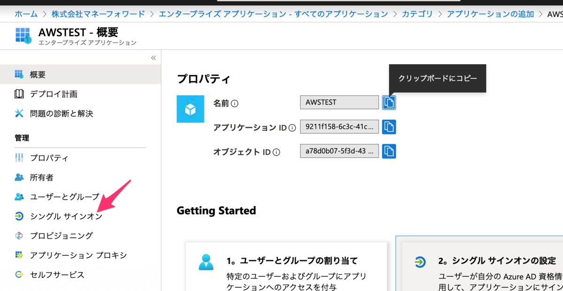Go to ホーム breadcrumb
The image size is (563, 291).
click(x=26, y=14)
